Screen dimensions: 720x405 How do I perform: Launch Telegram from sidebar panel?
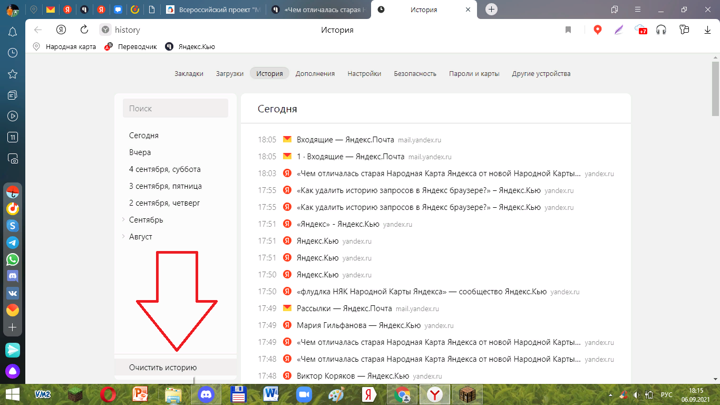tap(13, 243)
